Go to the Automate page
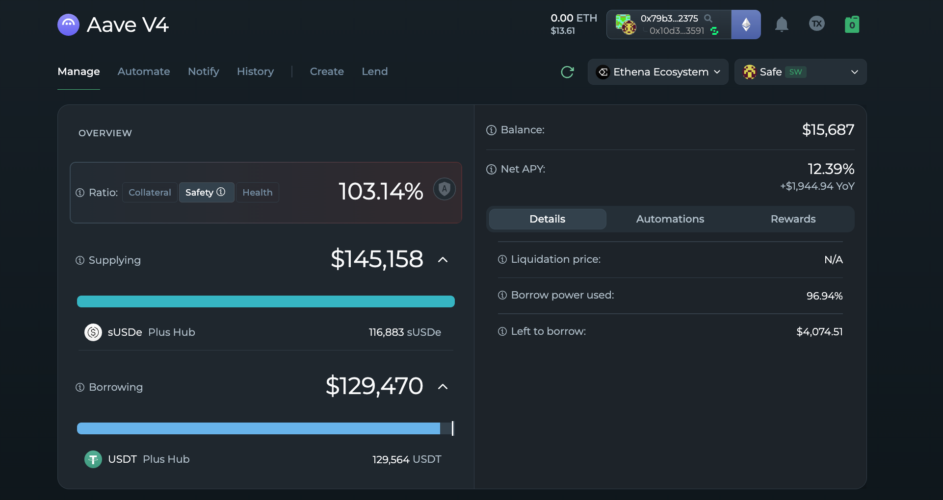The image size is (943, 500). click(144, 72)
